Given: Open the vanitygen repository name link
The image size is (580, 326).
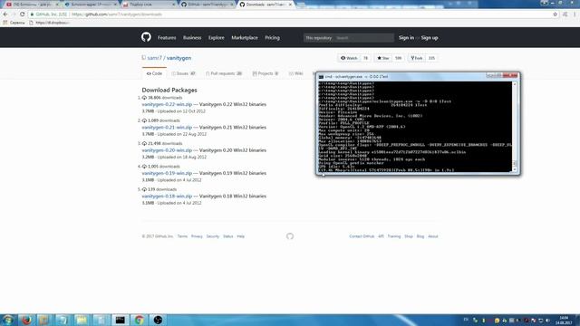Looking at the screenshot, I should tap(179, 58).
